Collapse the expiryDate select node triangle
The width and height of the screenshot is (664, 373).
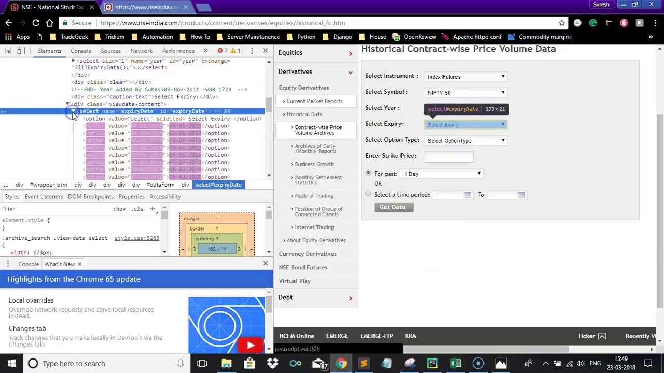pos(74,111)
